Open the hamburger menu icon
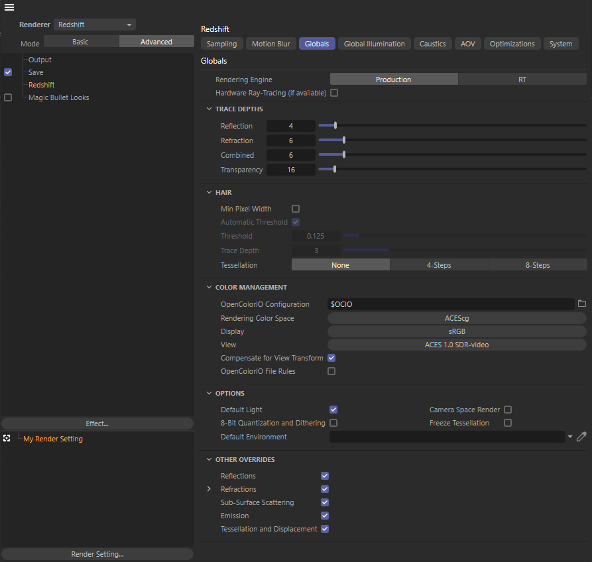This screenshot has width=592, height=562. coord(9,7)
